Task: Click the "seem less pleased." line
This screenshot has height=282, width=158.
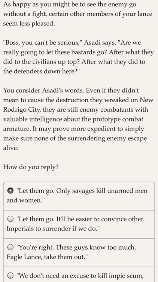Action: pyautogui.click(x=29, y=24)
